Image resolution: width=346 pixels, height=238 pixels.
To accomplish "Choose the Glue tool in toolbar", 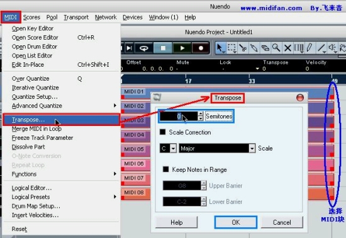I will (254, 48).
